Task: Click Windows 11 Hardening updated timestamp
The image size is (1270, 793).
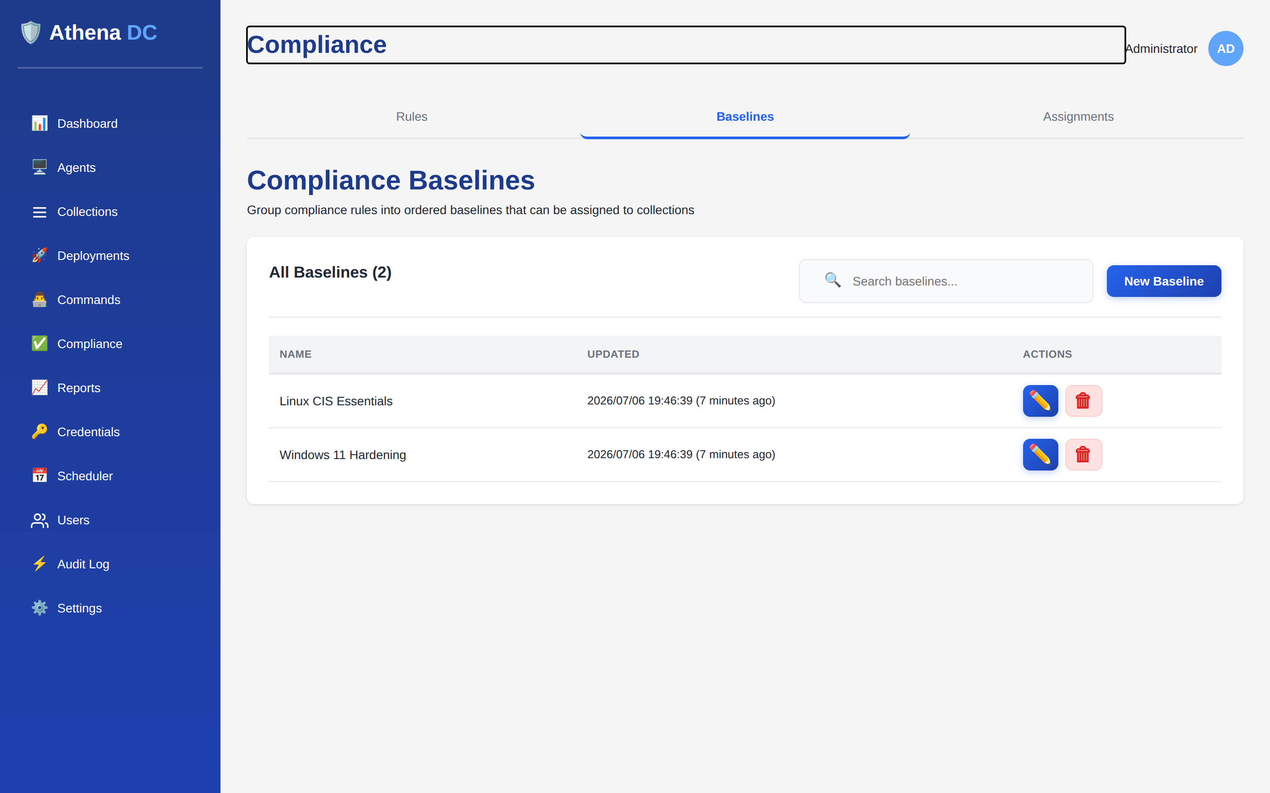Action: click(x=681, y=454)
